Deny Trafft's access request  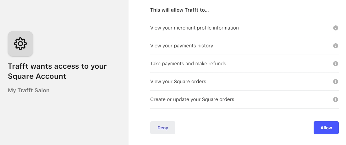click(x=162, y=128)
